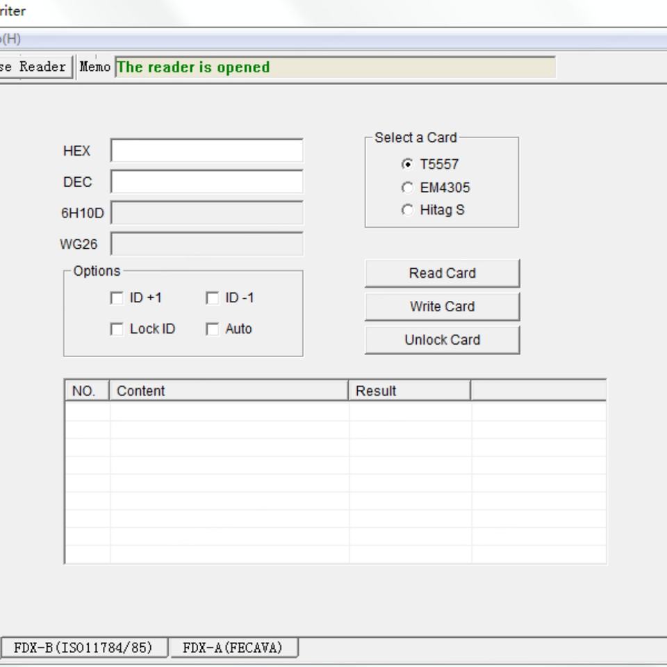Image resolution: width=667 pixels, height=667 pixels.
Task: Click the Unlock Card button
Action: point(443,340)
